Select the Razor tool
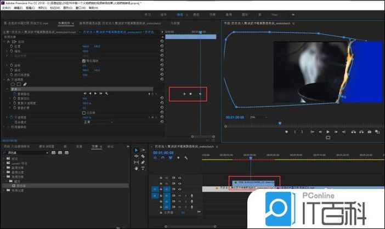Image resolution: width=385 pixels, height=229 pixels. 143,156
